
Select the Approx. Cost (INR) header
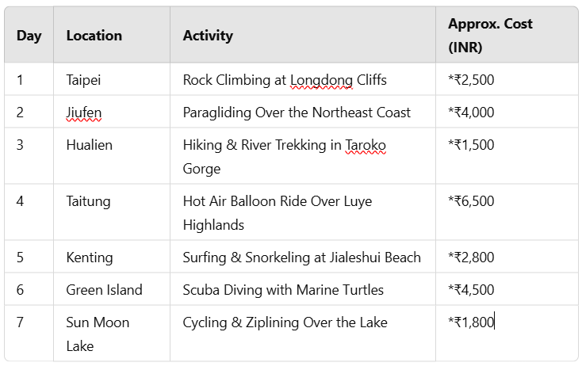[x=507, y=36]
